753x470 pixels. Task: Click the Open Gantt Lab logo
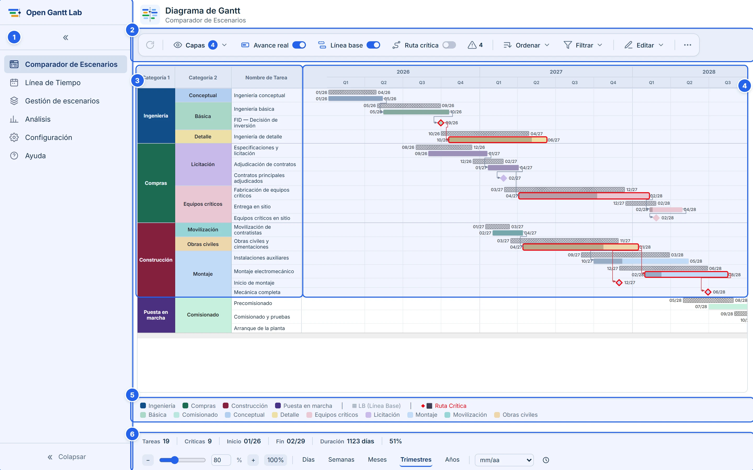[x=15, y=13]
